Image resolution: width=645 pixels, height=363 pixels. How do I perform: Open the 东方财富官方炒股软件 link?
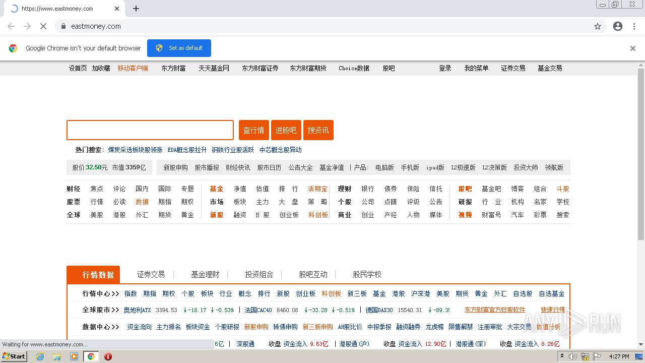(495, 310)
